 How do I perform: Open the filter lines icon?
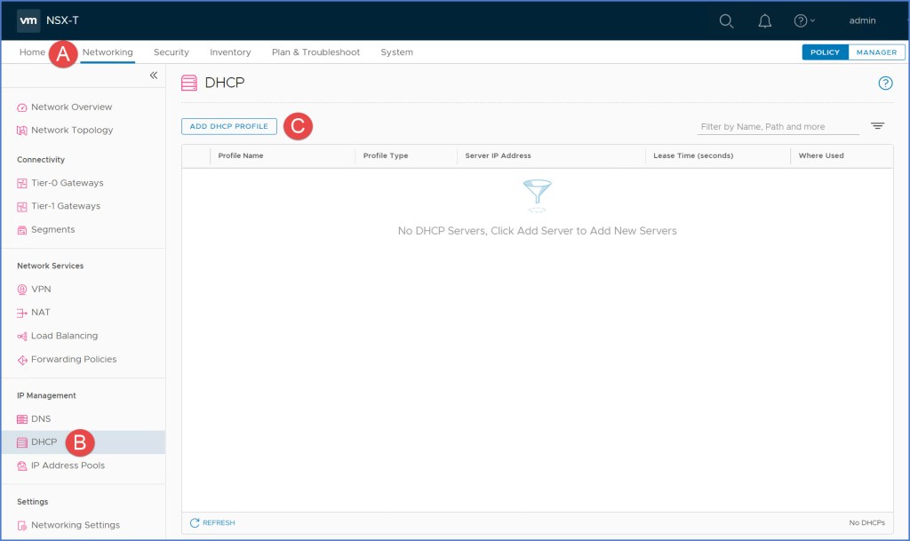pos(877,126)
